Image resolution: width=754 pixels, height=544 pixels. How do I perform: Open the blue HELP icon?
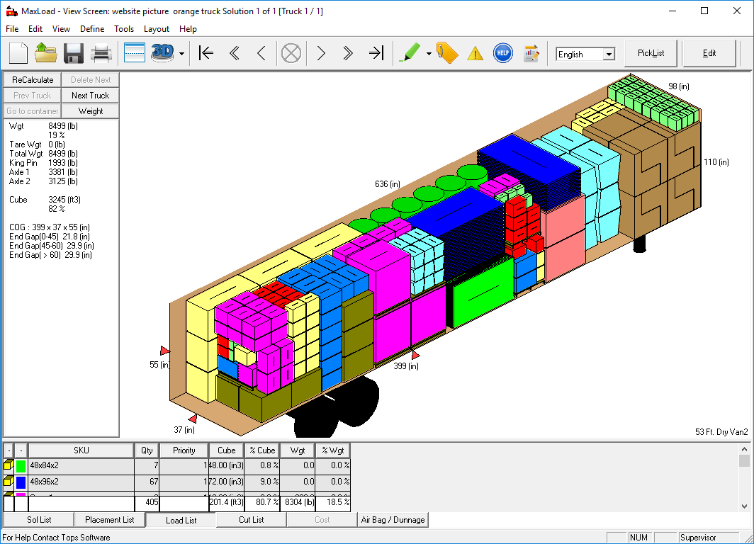point(502,53)
